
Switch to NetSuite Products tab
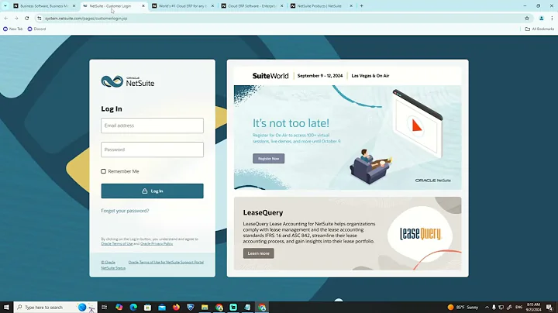point(319,5)
